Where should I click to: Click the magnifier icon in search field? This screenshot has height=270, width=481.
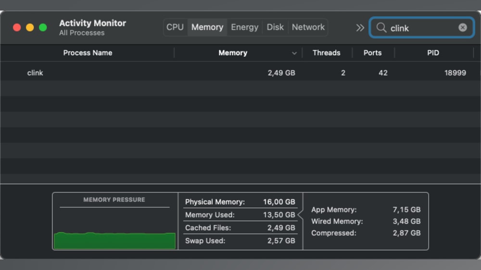coord(381,27)
